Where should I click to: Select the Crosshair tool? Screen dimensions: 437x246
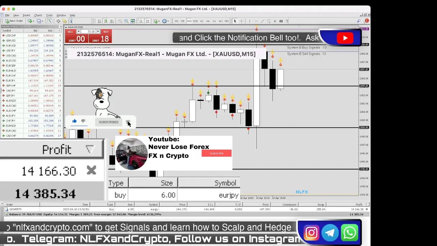tap(241, 21)
